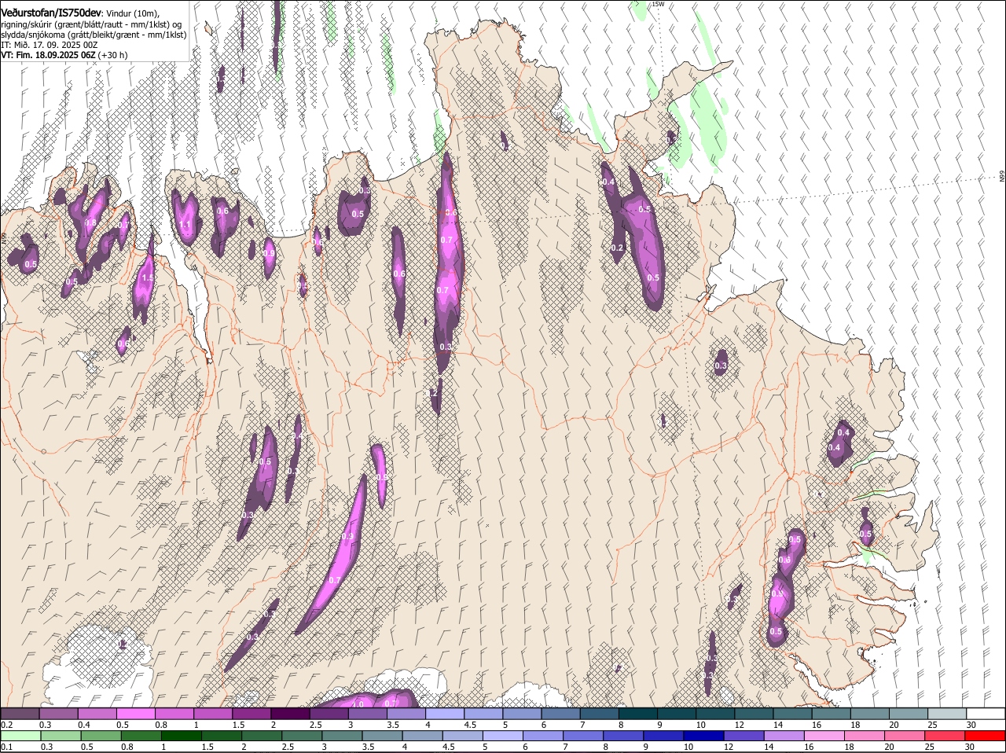
Task: Click the bottom-row dark green swatch between 1 and 1.5
Action: click(x=181, y=736)
